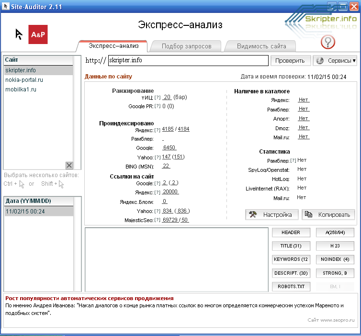
Task: Open Рамблер catalog Нет link
Action: click(304, 109)
